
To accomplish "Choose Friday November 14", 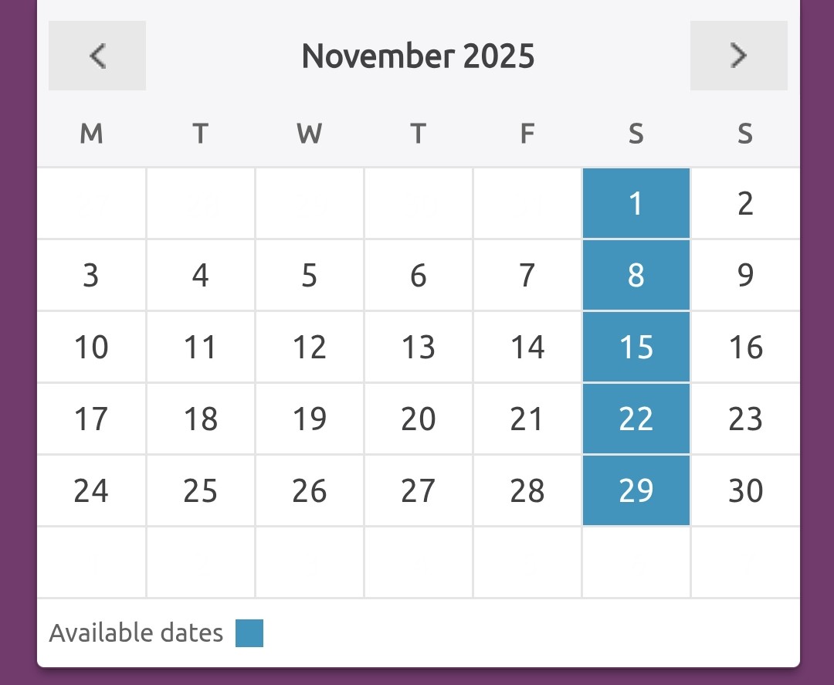I will pyautogui.click(x=527, y=348).
